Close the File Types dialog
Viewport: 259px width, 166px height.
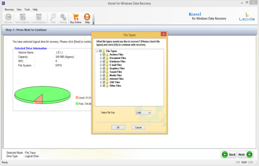(163, 34)
